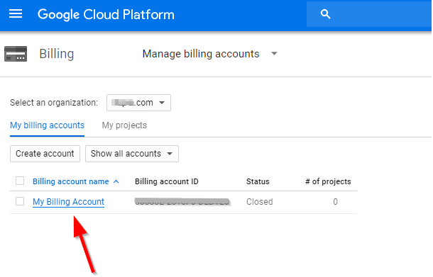
Task: Switch to My projects tab
Action: pos(124,125)
